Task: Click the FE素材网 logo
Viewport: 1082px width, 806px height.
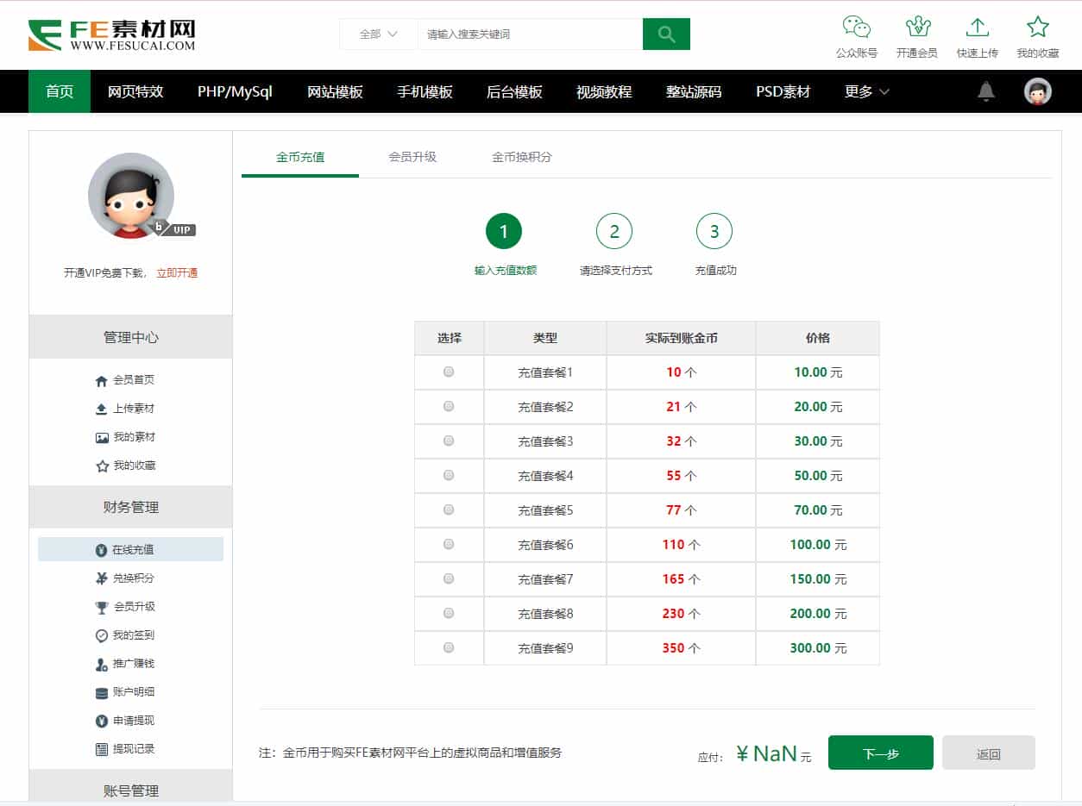Action: click(x=111, y=34)
